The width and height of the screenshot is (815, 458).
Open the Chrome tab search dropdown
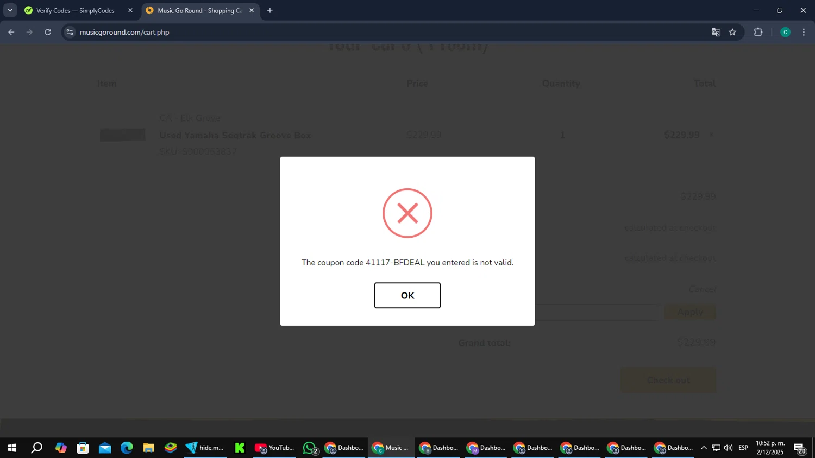(x=10, y=10)
